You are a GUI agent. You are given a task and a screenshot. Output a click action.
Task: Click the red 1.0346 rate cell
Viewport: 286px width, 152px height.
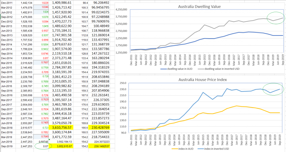(45, 7)
